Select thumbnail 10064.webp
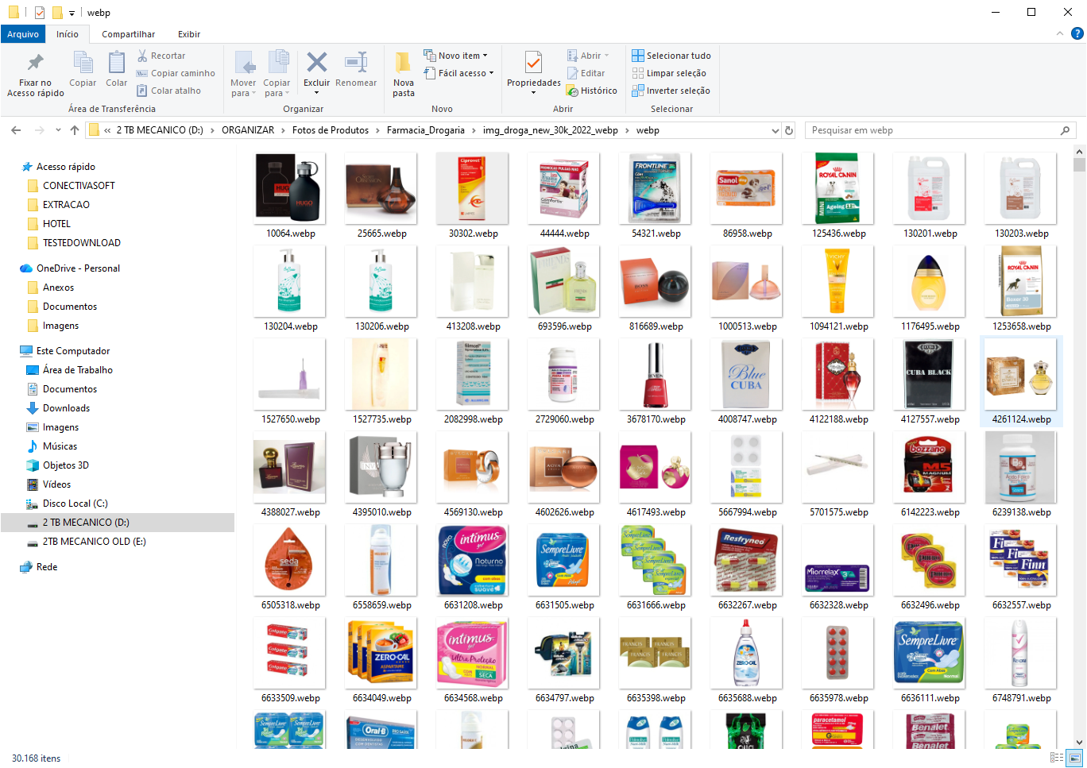The image size is (1087, 768). click(x=290, y=196)
